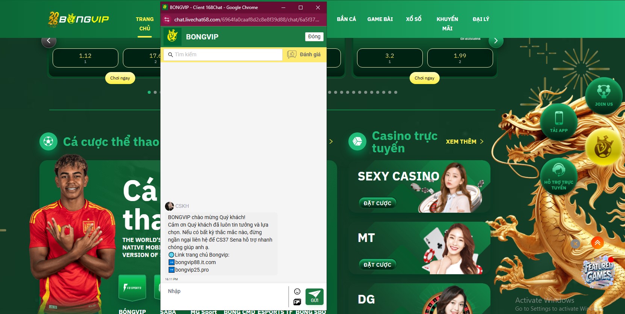The image size is (625, 314).
Task: Click the globe icon before Link trang chủ Bongvip
Action: 171,255
